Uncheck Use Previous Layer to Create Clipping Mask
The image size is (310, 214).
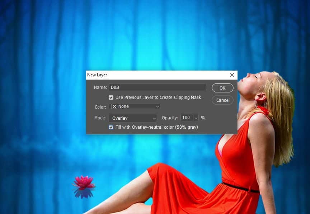tap(111, 98)
